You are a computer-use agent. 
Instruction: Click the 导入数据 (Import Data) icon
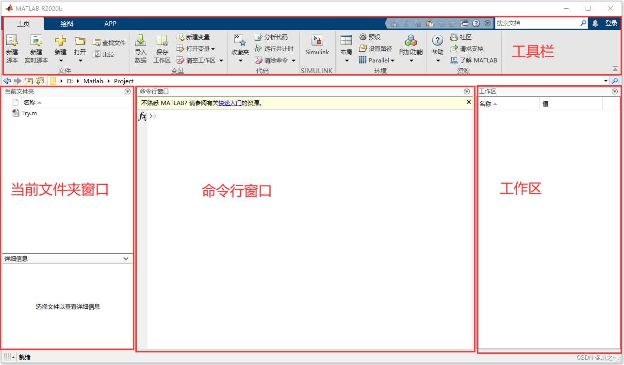coord(140,47)
